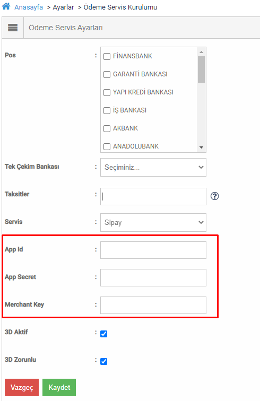Viewport: 260px width, 401px height.
Task: Click the Vazgeç button
Action: click(x=22, y=387)
